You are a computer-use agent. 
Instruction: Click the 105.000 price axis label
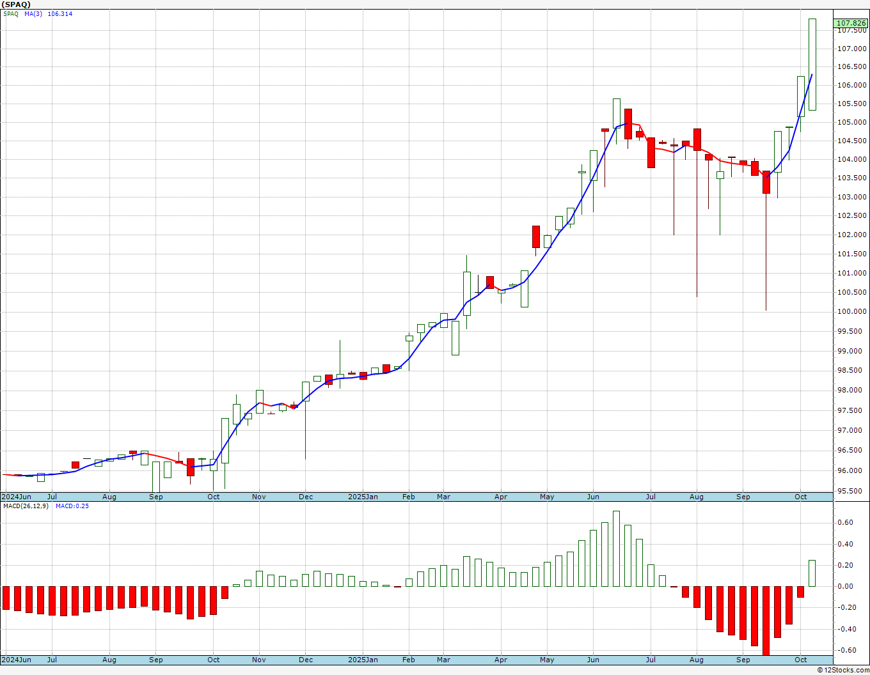(852, 122)
